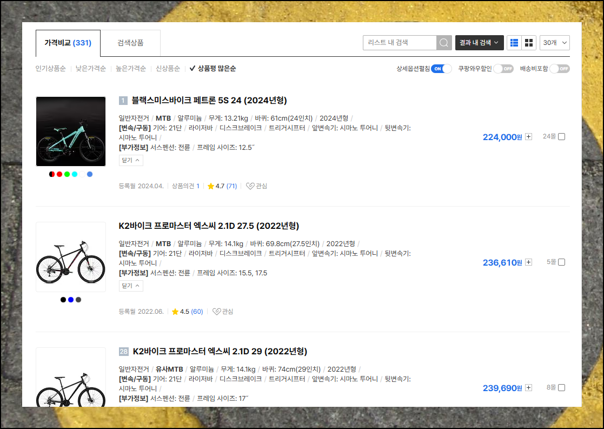Click the magnifier search icon
Image resolution: width=604 pixels, height=429 pixels.
pos(444,43)
